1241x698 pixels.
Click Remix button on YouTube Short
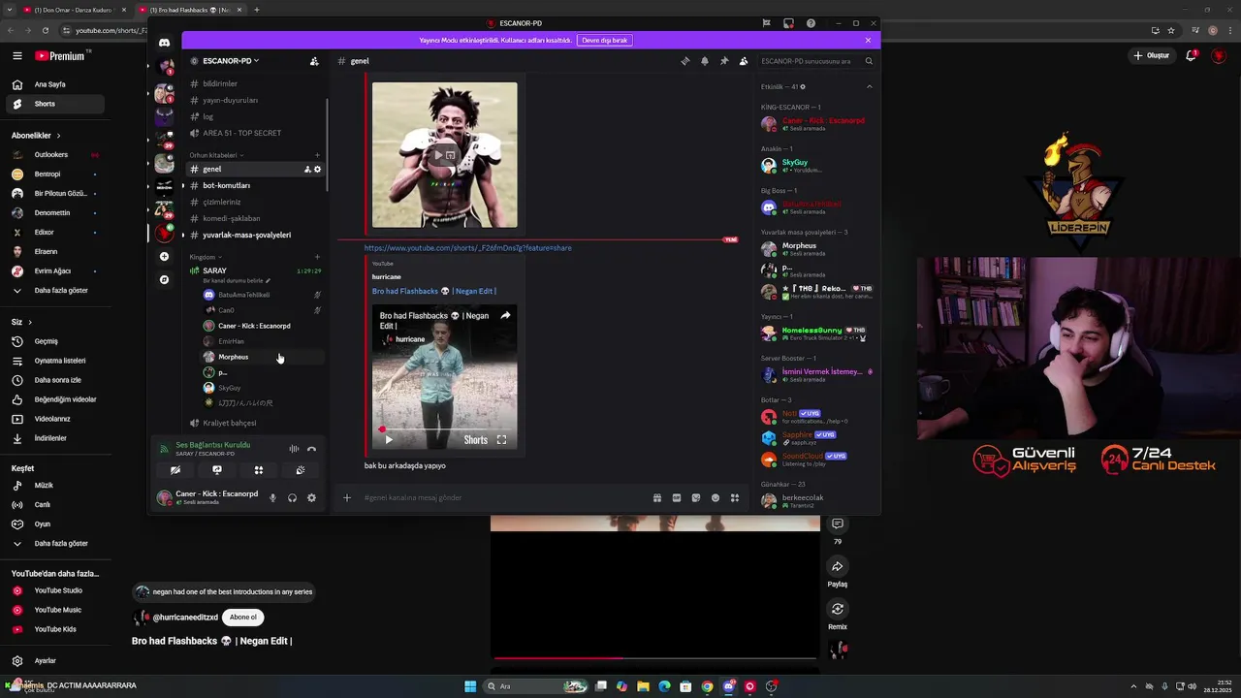click(x=838, y=610)
